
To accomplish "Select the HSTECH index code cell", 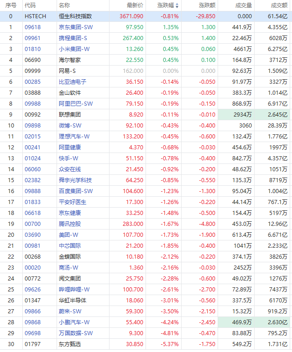I will coord(35,16).
